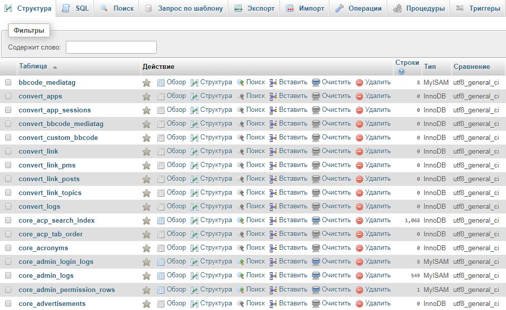The image size is (506, 310).
Task: Star the bbcode_mediatag table as favorite
Action: [x=147, y=83]
